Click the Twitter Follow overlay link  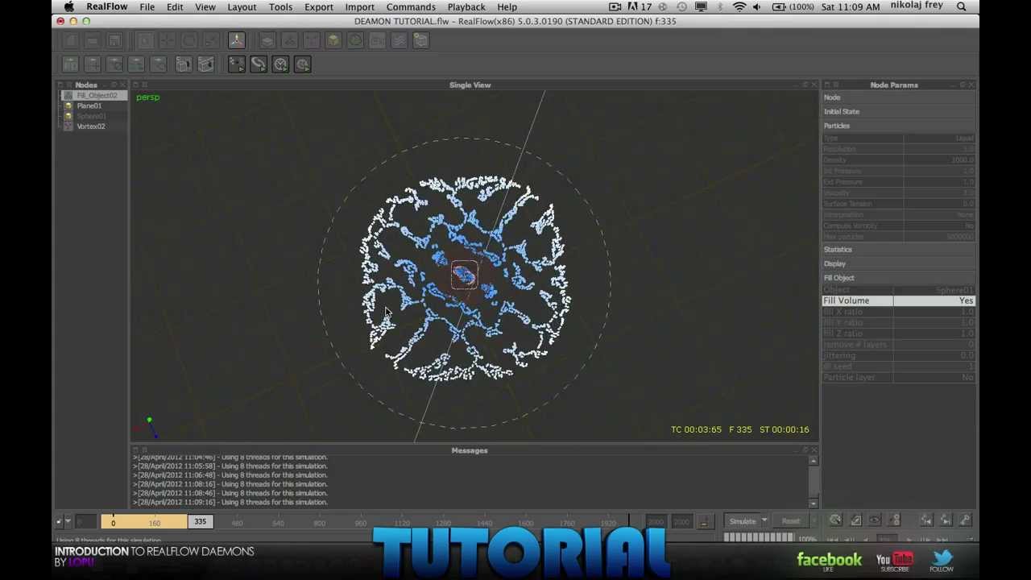coord(942,561)
